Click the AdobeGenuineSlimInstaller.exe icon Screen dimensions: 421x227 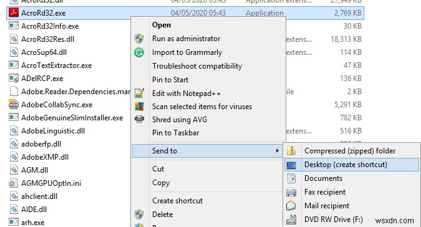pos(14,117)
